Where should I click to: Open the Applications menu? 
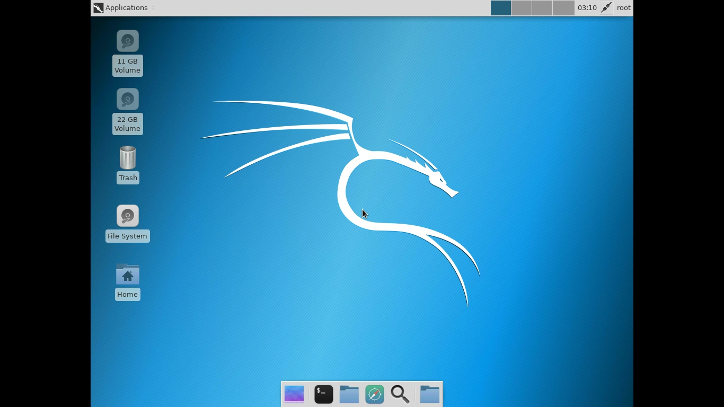[120, 8]
